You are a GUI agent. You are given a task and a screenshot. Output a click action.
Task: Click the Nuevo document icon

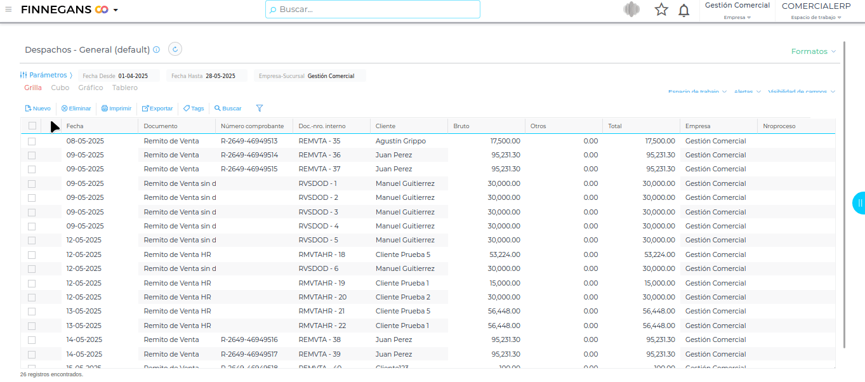point(28,109)
